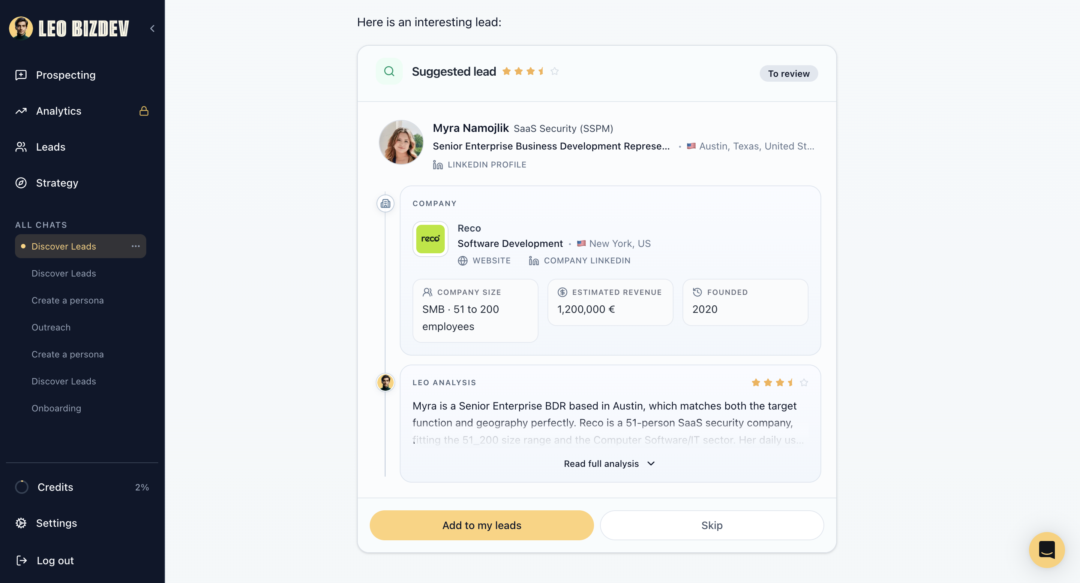Click the 'SaaS Security (SSPM)' label

tap(564, 129)
